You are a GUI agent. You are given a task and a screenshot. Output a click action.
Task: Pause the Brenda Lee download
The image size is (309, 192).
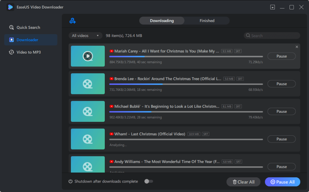tap(281, 84)
